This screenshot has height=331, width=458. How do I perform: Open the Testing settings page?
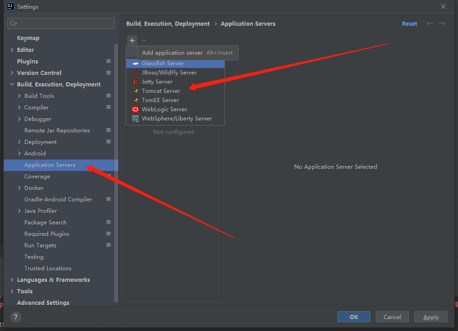pyautogui.click(x=34, y=257)
